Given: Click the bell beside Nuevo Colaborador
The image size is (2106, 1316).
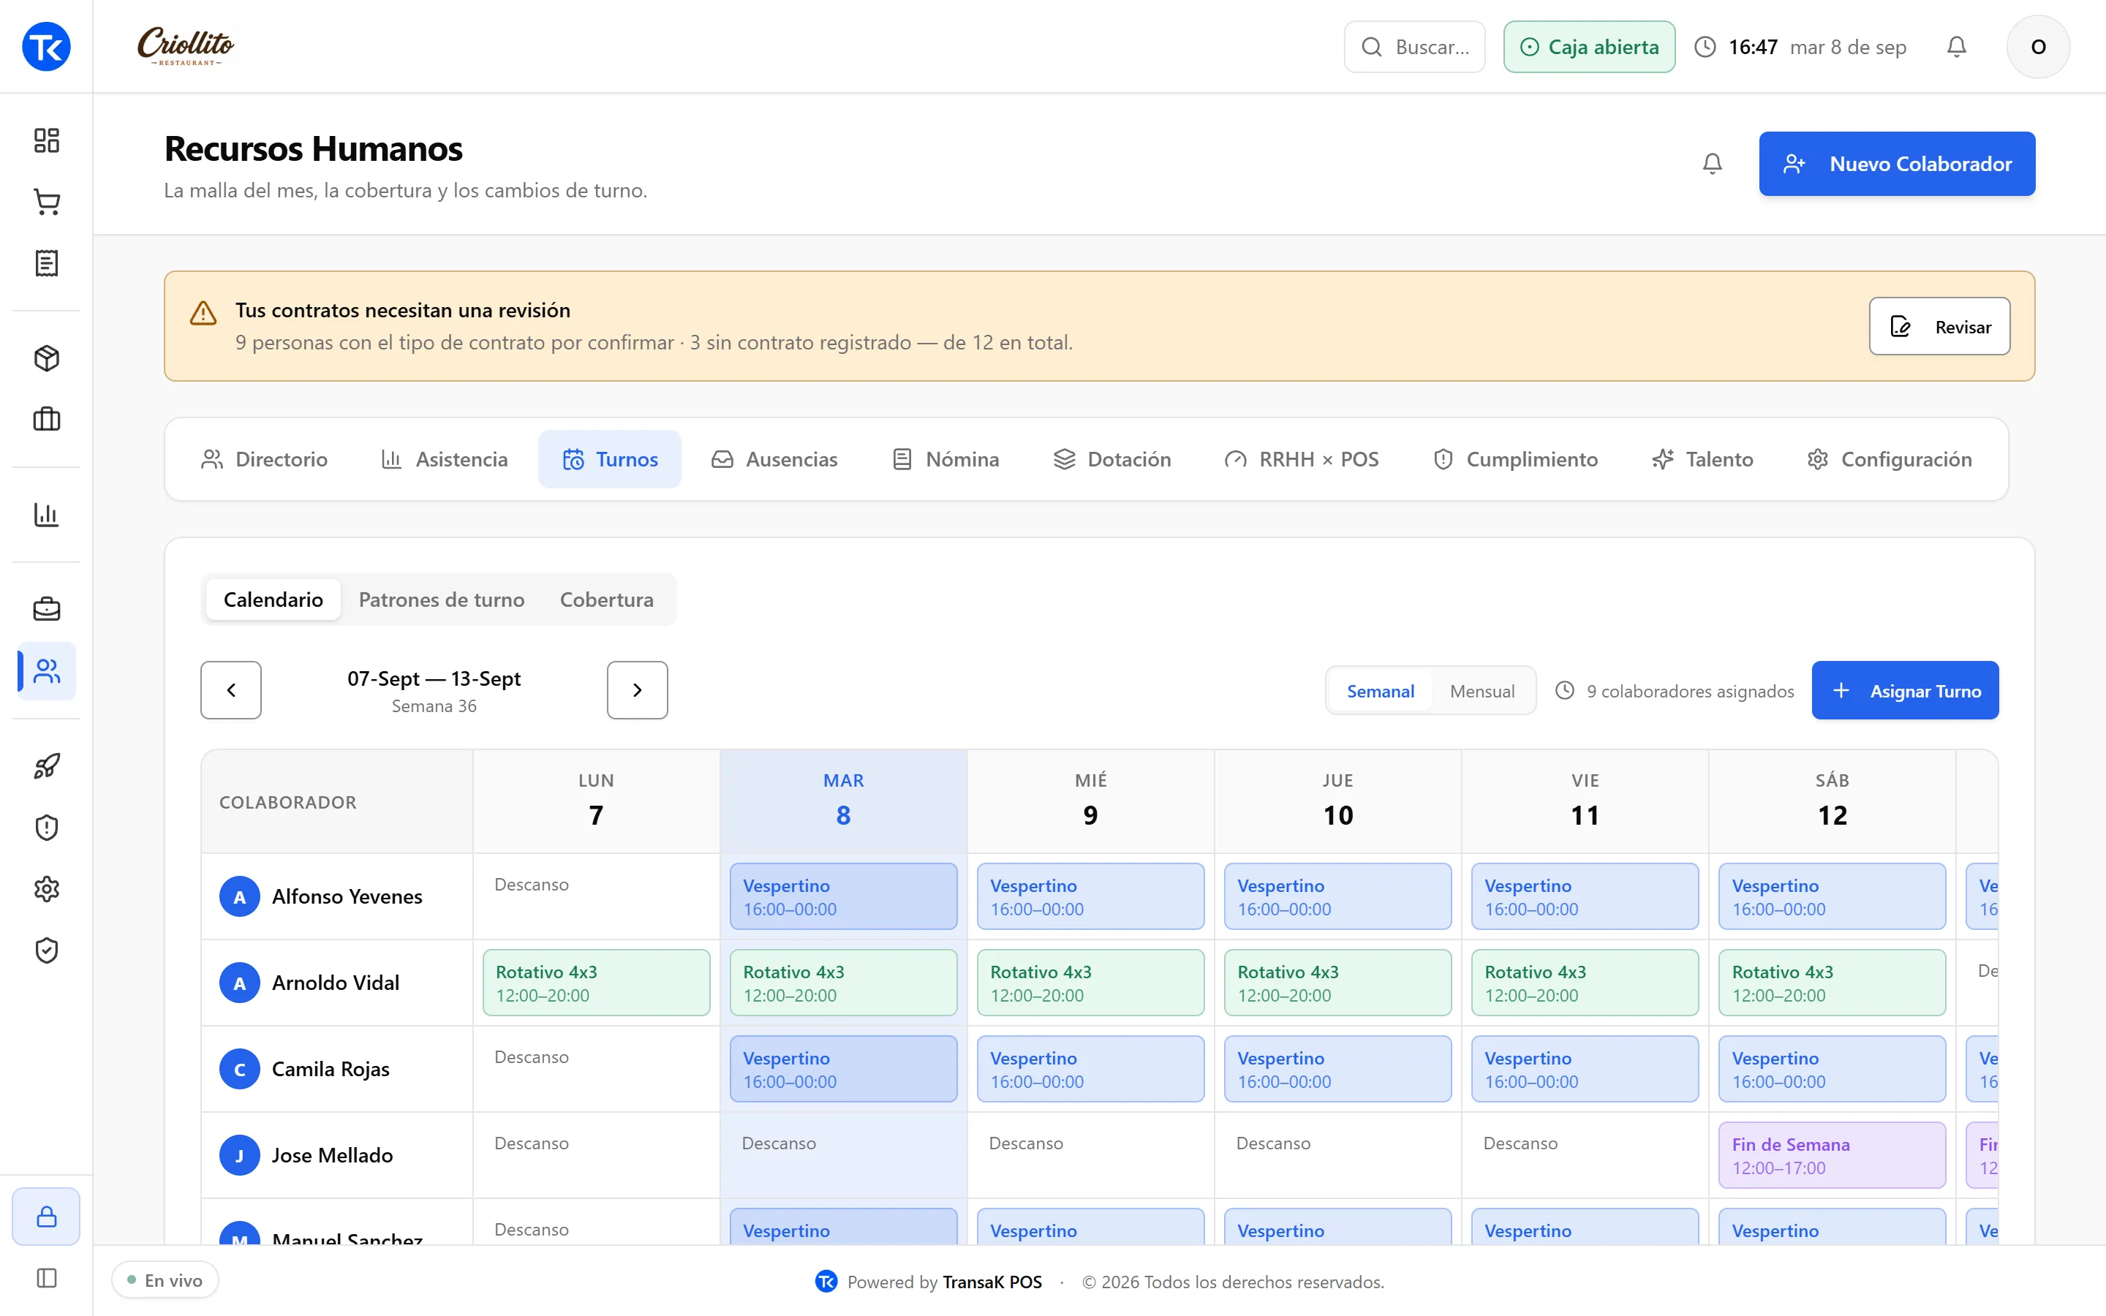Looking at the screenshot, I should 1712,164.
